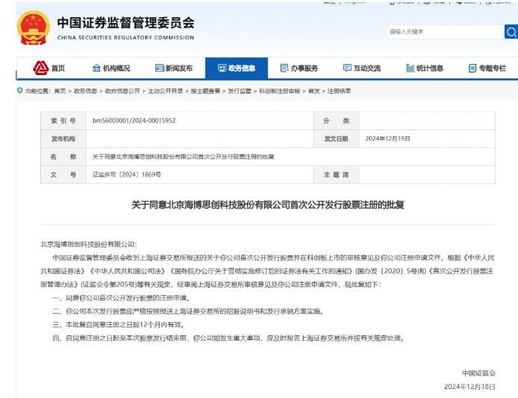This screenshot has height=398, width=518.
Task: Go to 科创板注册审核 in the breadcrumb
Action: (x=280, y=91)
